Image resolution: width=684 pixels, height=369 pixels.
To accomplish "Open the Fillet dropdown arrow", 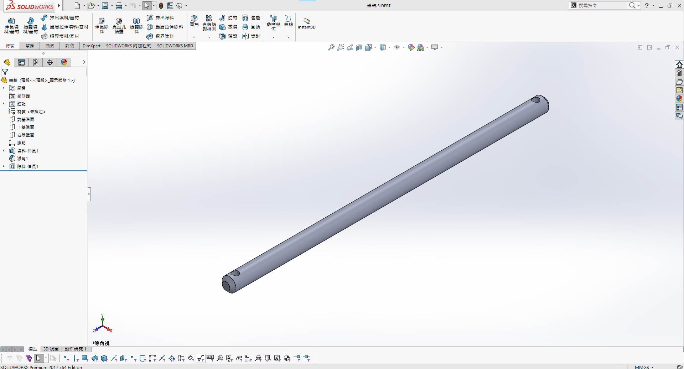I will click(194, 37).
